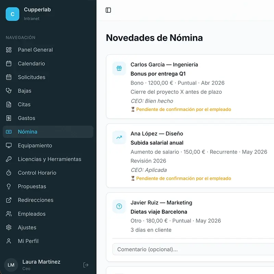Click the trending-up icon on Ana López card
Screen dimensions: 274x274
tap(119, 137)
